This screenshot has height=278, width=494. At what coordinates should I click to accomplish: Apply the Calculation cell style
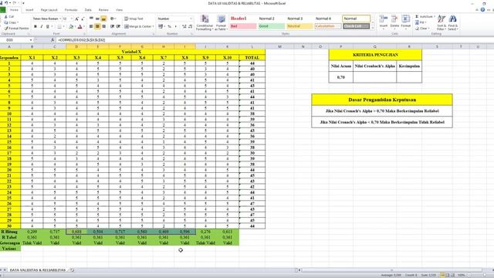(327, 26)
